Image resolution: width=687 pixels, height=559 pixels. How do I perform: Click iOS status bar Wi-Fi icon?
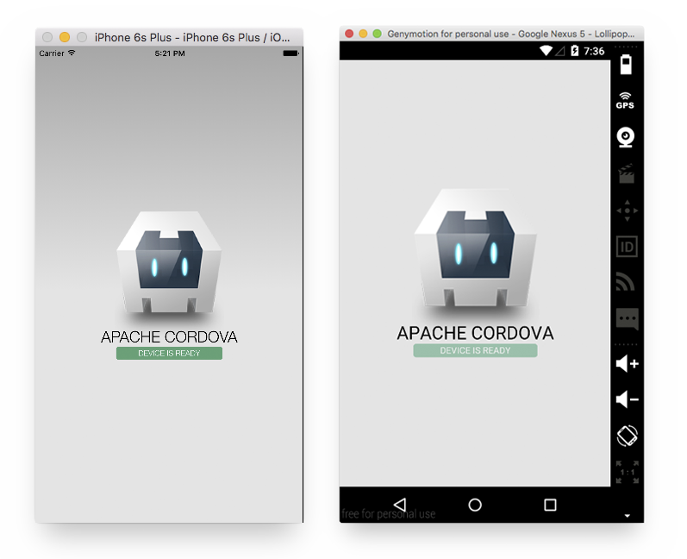(x=72, y=53)
